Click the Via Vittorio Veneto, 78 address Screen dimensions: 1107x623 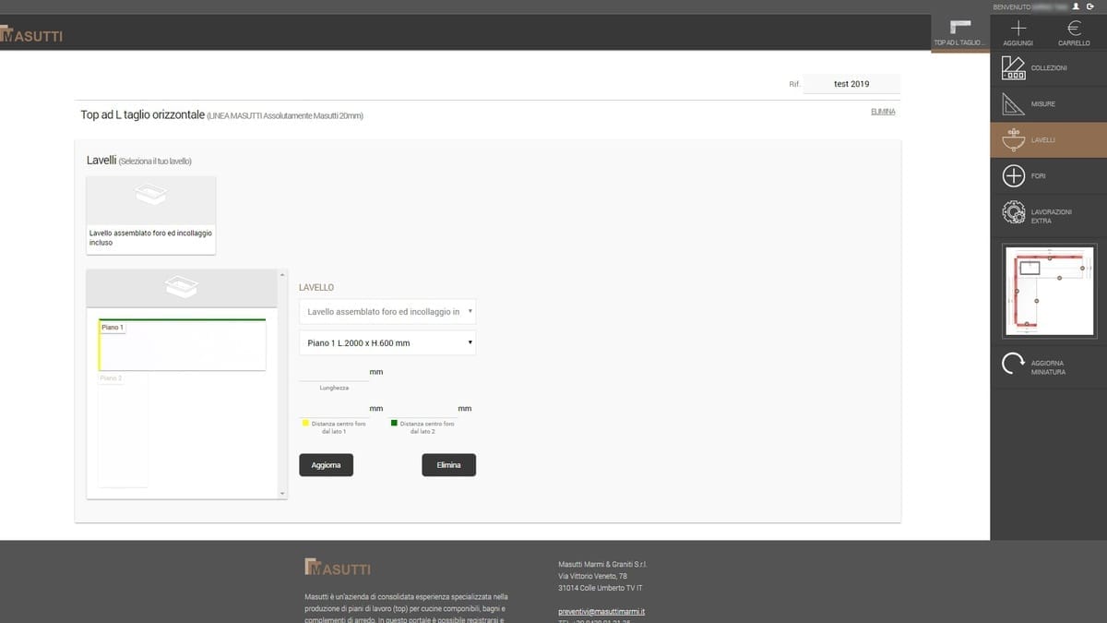coord(592,576)
